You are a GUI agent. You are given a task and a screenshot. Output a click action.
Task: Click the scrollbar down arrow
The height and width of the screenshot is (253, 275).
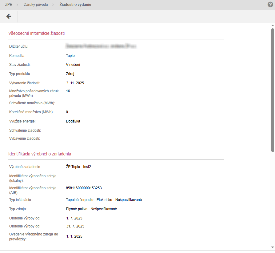click(x=273, y=247)
